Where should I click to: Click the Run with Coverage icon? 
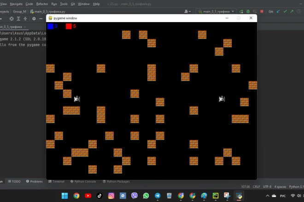[255, 11]
